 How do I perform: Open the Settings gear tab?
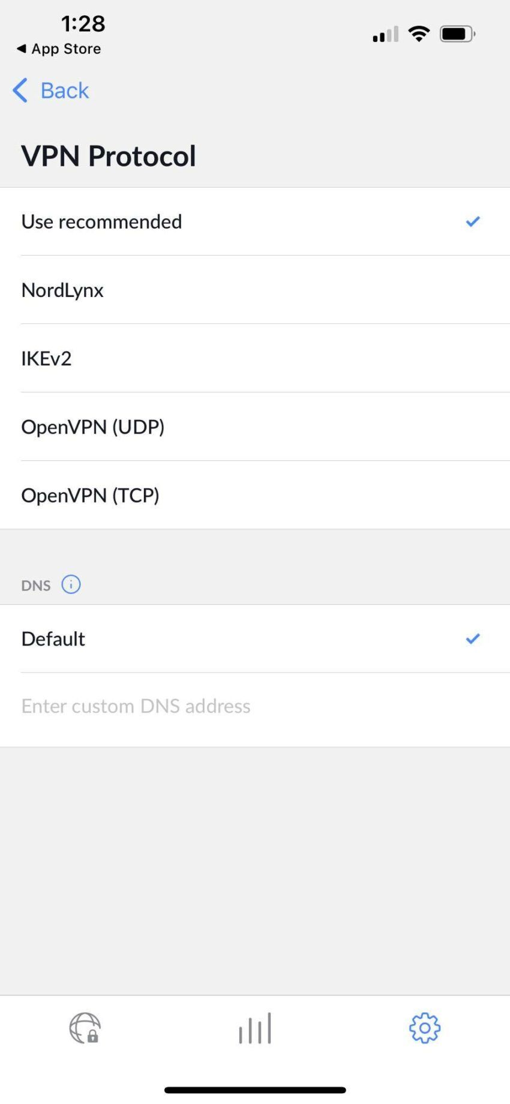point(424,1027)
